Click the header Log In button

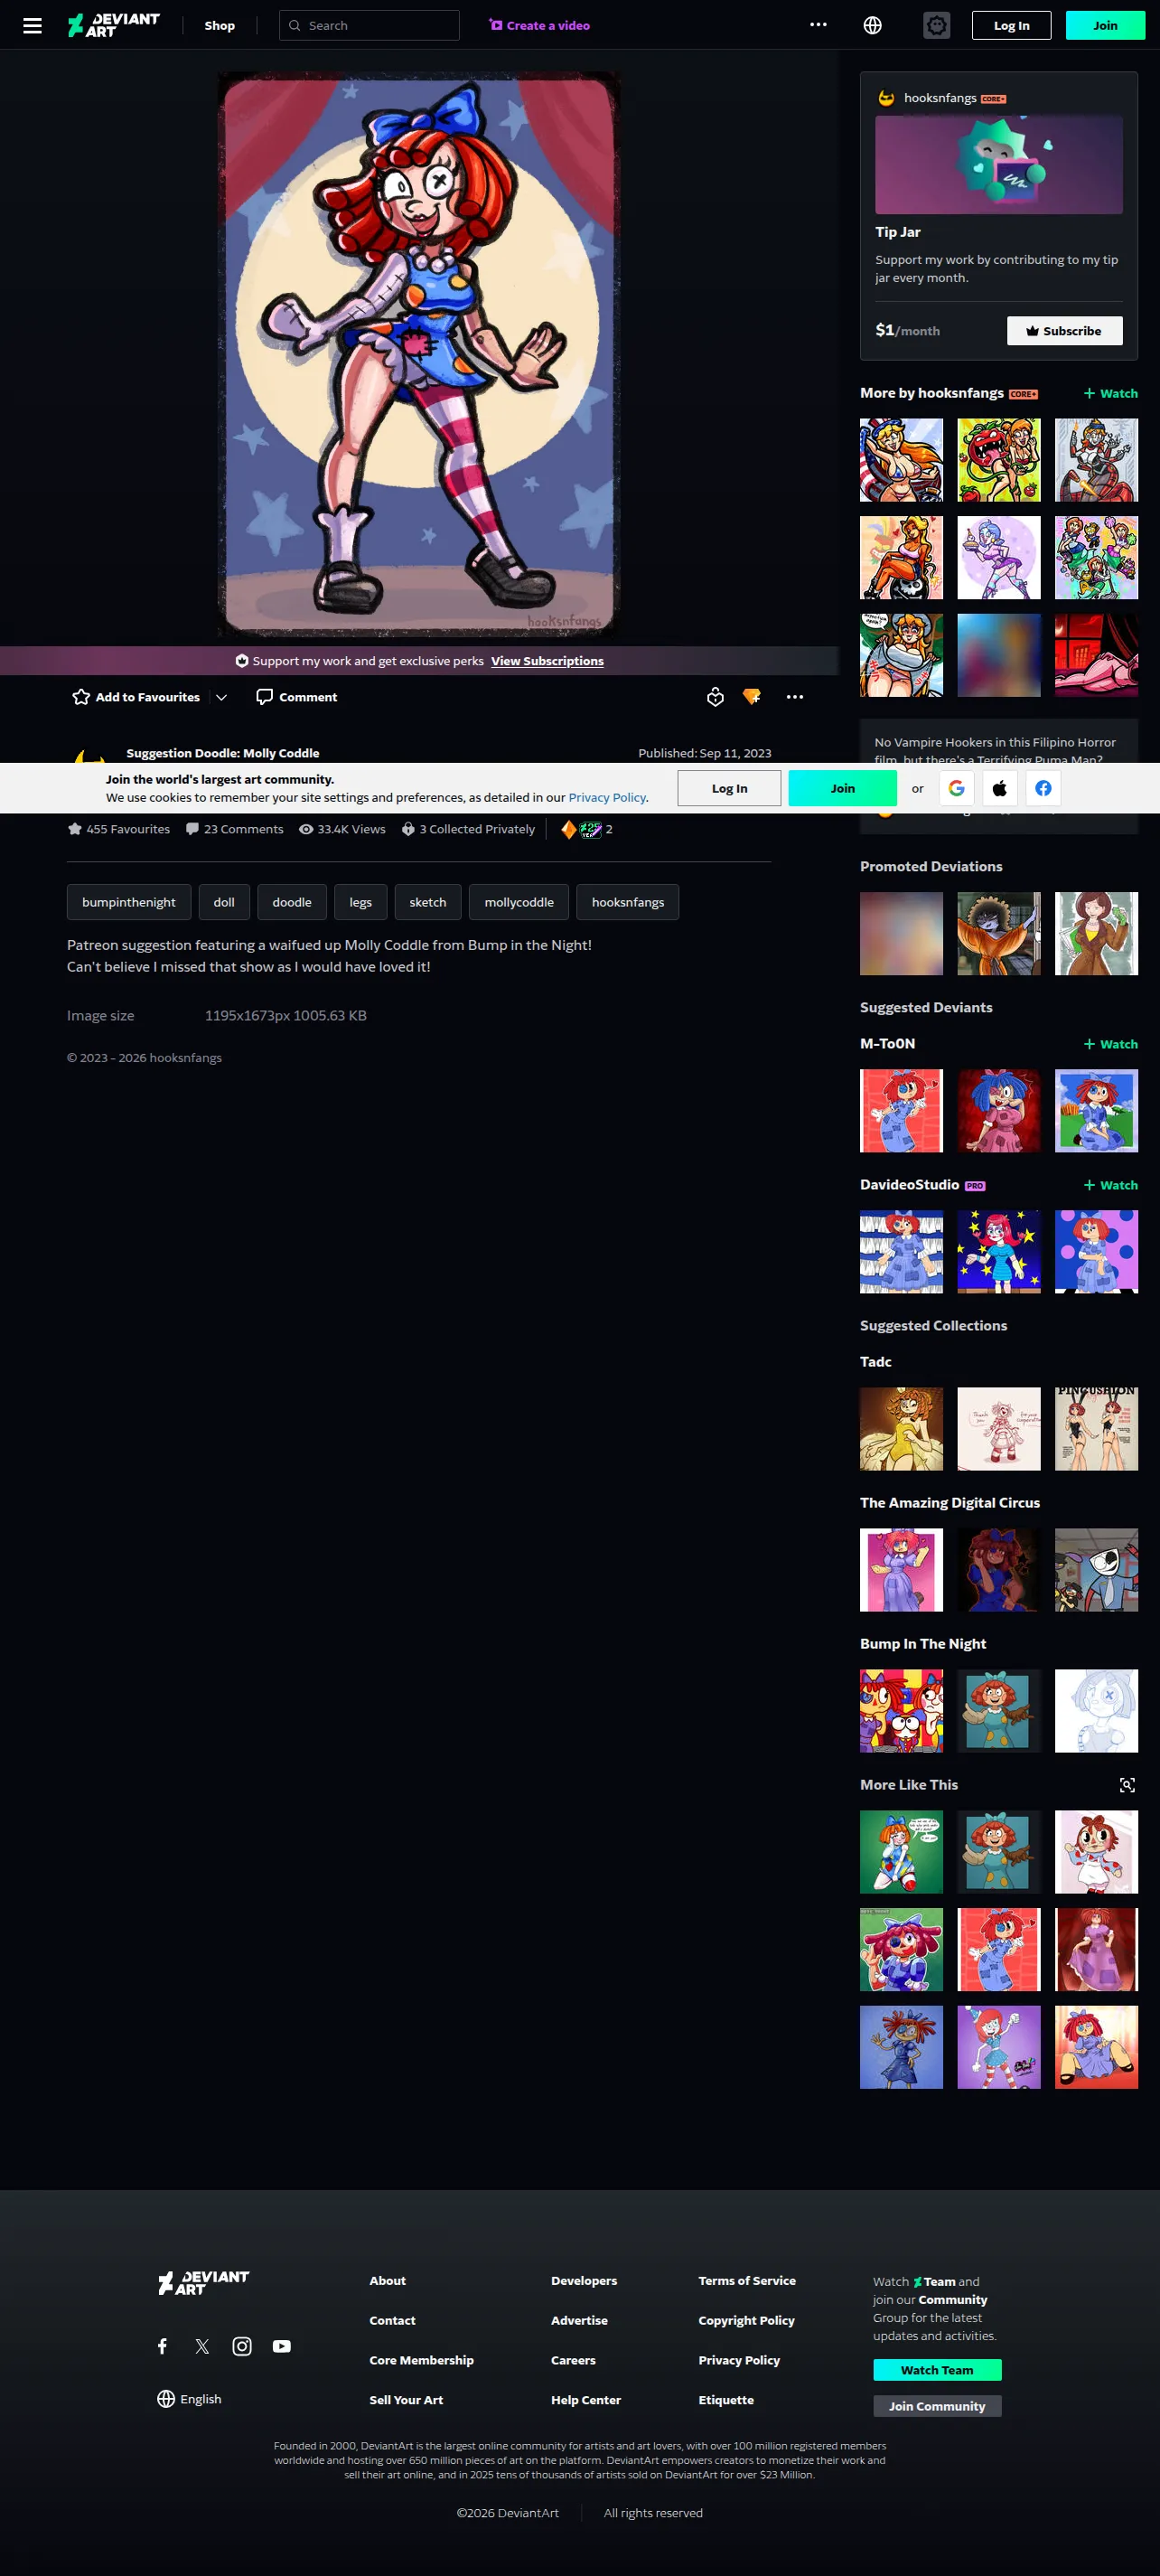pyautogui.click(x=1011, y=25)
